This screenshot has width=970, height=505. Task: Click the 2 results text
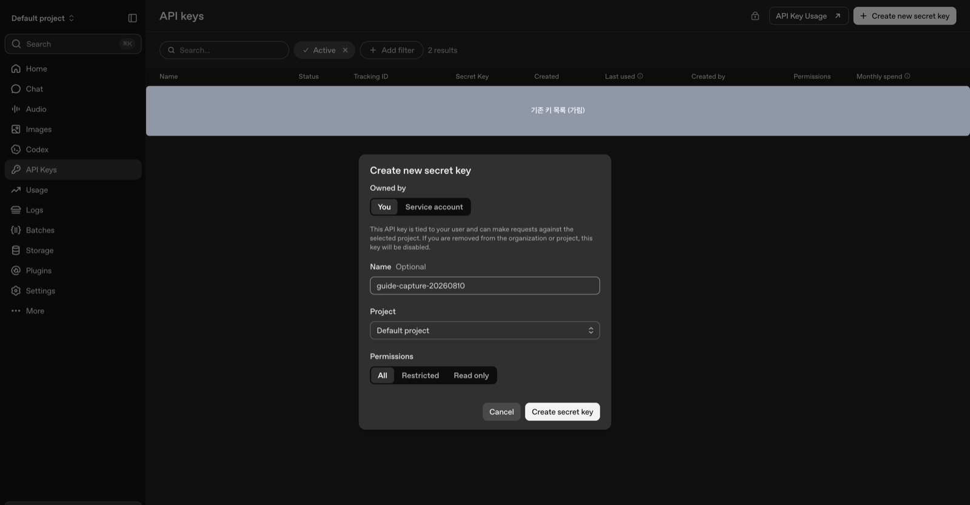click(x=443, y=50)
